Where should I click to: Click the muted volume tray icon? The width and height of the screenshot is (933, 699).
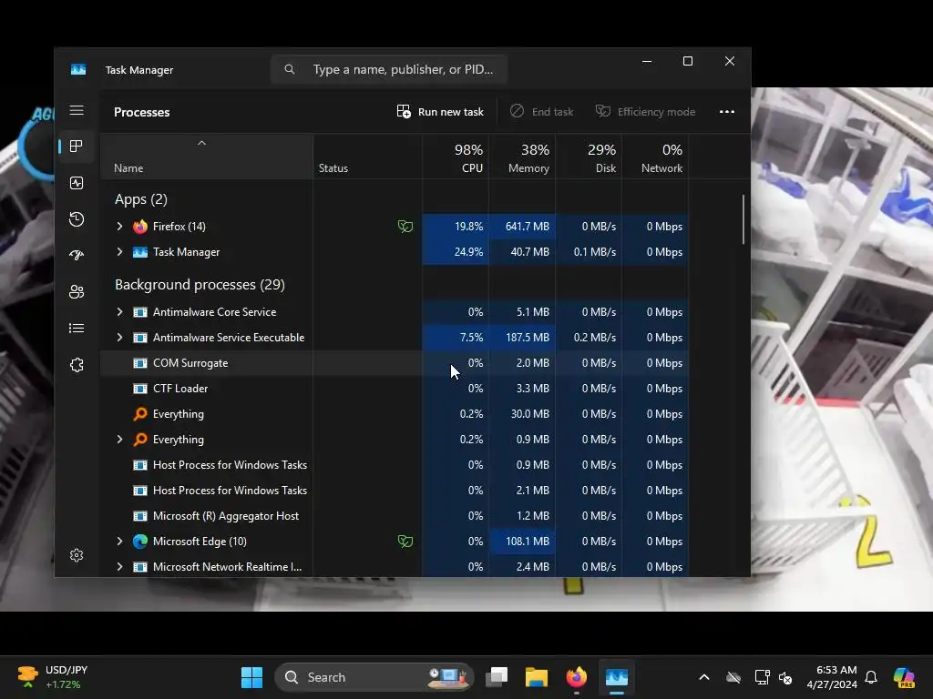[785, 677]
